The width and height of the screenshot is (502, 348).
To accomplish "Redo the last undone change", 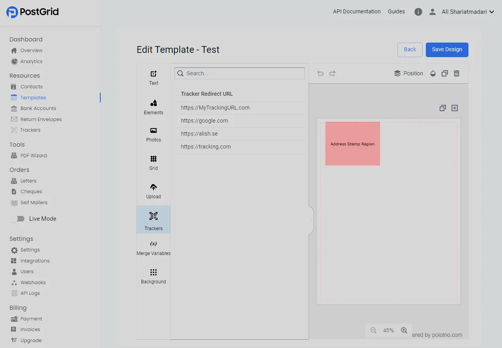I will [x=332, y=73].
